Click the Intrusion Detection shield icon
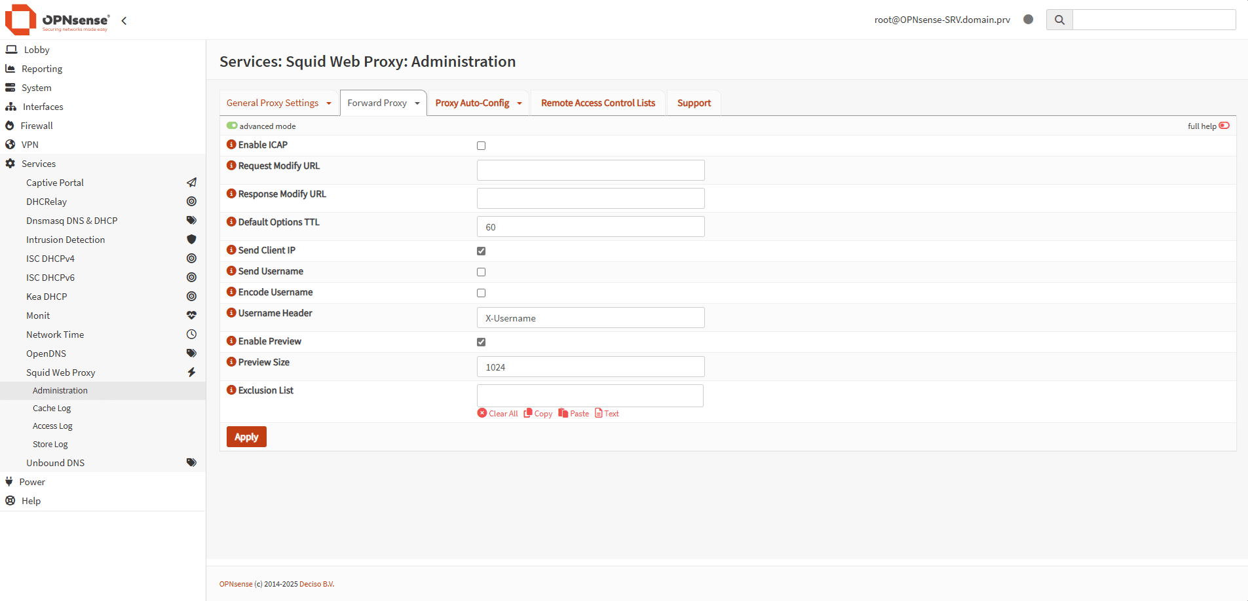The width and height of the screenshot is (1248, 601). tap(191, 240)
